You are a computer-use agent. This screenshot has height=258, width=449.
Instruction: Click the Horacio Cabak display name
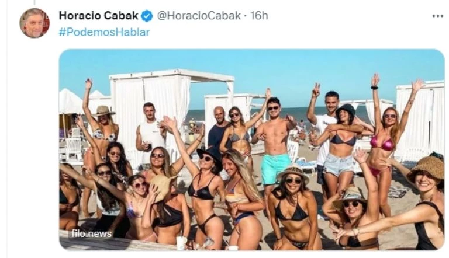(x=98, y=15)
